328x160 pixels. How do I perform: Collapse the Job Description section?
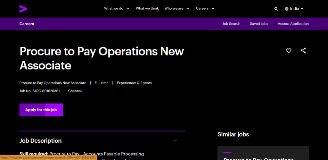click(x=175, y=140)
